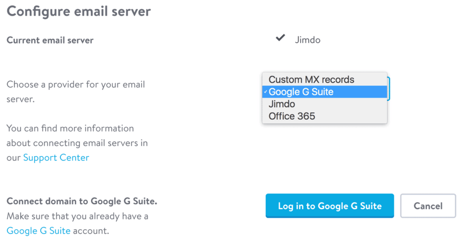Choose Google G Suite in dropdown list
Image resolution: width=469 pixels, height=243 pixels.
(325, 92)
